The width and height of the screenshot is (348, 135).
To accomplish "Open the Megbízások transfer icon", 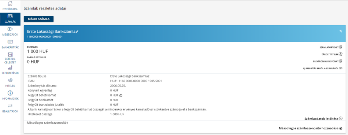I will (x=10, y=29).
